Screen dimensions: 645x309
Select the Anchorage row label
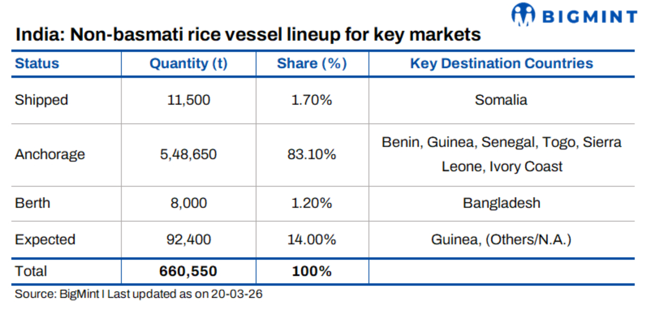(x=50, y=154)
